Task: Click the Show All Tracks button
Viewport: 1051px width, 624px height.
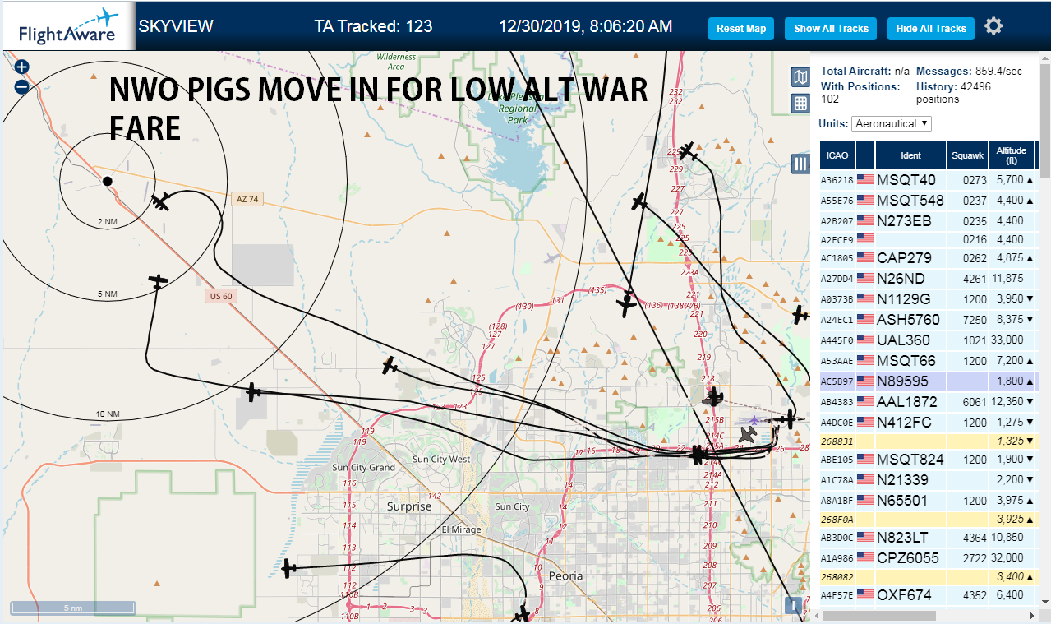Action: pos(831,28)
